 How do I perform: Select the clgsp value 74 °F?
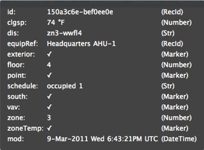point(56,22)
